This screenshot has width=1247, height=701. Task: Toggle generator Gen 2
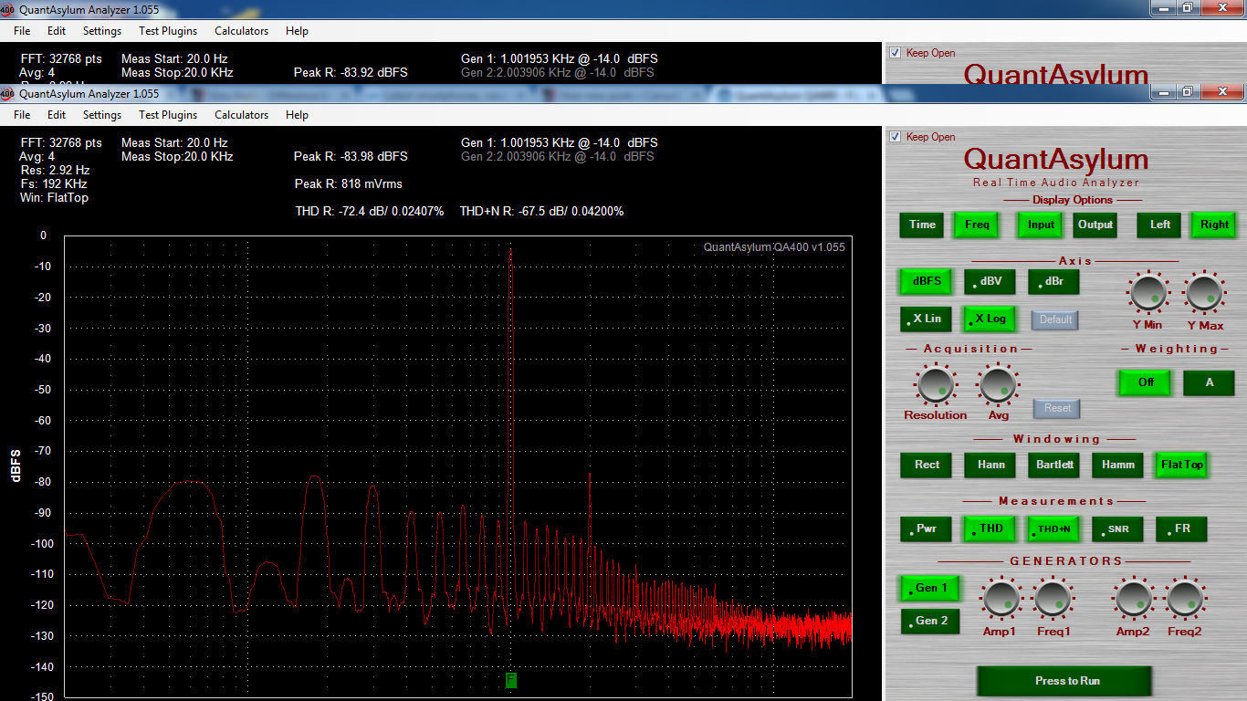(x=930, y=621)
